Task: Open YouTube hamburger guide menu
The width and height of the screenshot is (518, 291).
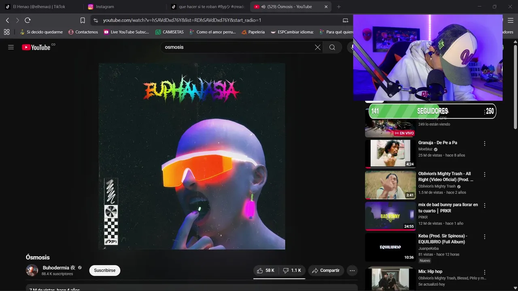Action: 11,47
